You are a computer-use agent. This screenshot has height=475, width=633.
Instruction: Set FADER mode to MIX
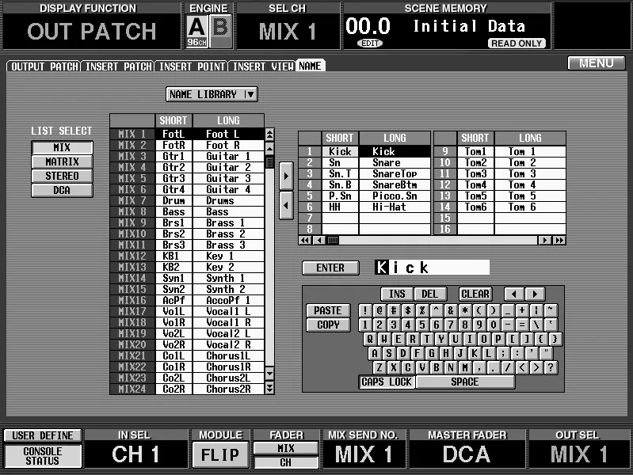click(x=286, y=448)
